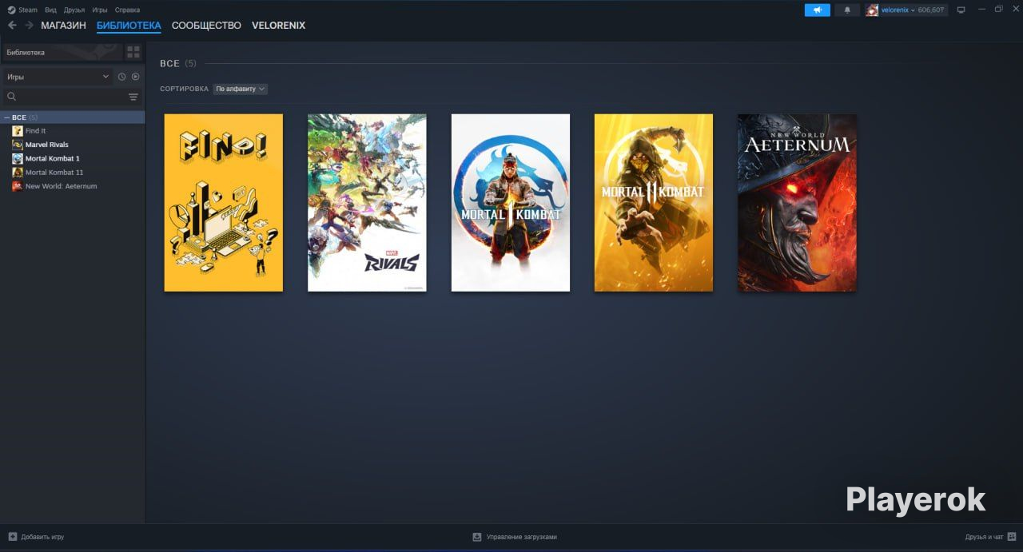Open Управление загрузками downloads manager
Image resolution: width=1023 pixels, height=552 pixels.
click(x=515, y=537)
